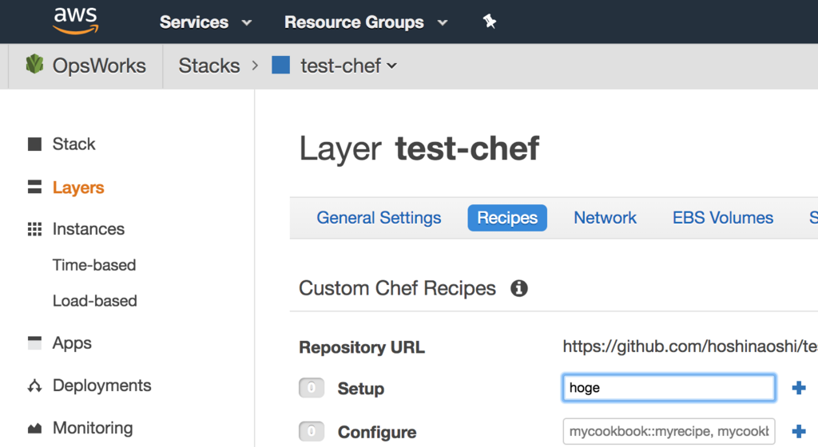The image size is (818, 447).
Task: Go to Stack in sidebar
Action: click(x=73, y=144)
